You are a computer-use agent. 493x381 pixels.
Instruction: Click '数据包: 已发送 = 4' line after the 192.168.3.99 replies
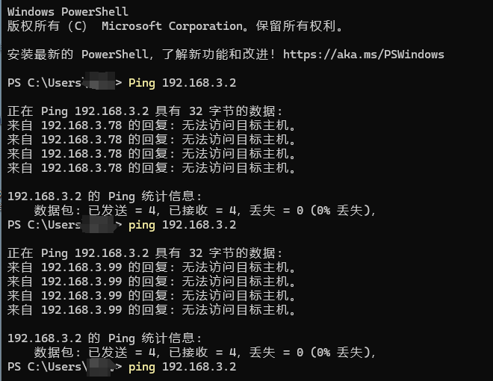(205, 353)
